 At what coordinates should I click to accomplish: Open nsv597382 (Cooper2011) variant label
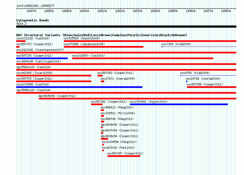click(x=109, y=102)
